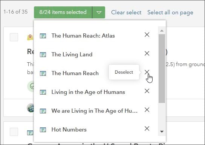Deselect The Human Reach: Atlas item
Image resolution: width=205 pixels, height=145 pixels.
[147, 35]
